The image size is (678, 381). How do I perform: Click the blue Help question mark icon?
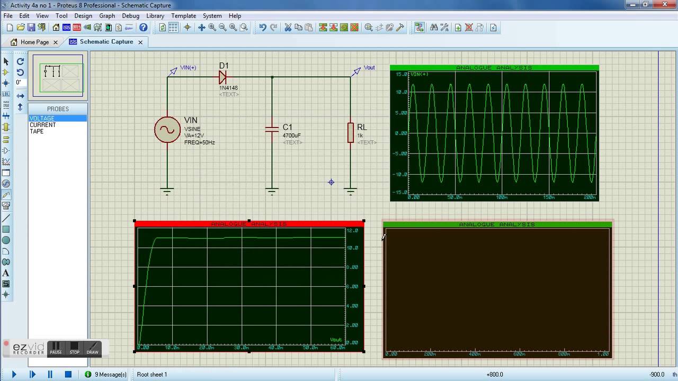pyautogui.click(x=143, y=28)
